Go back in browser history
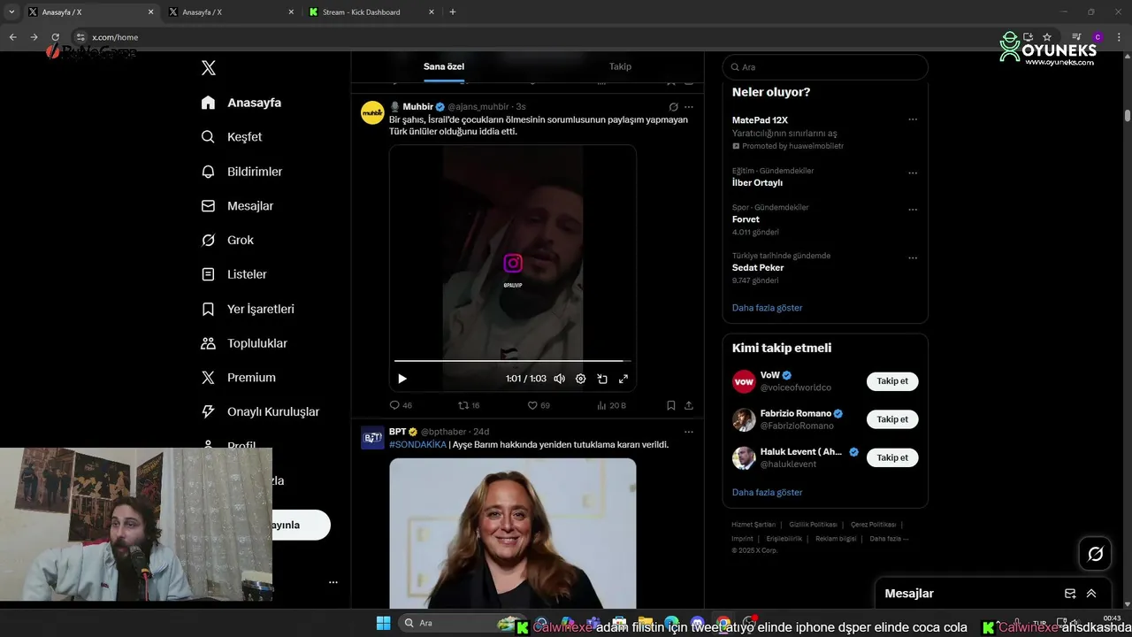Viewport: 1132px width, 637px height. point(12,37)
